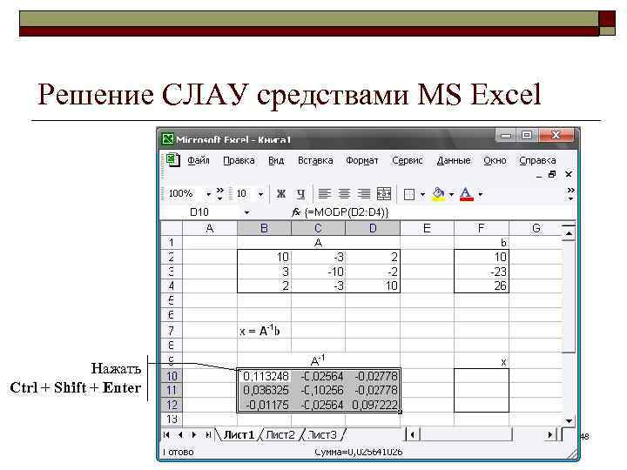Click cell F4 containing 26
The width and height of the screenshot is (627, 470).
point(482,285)
